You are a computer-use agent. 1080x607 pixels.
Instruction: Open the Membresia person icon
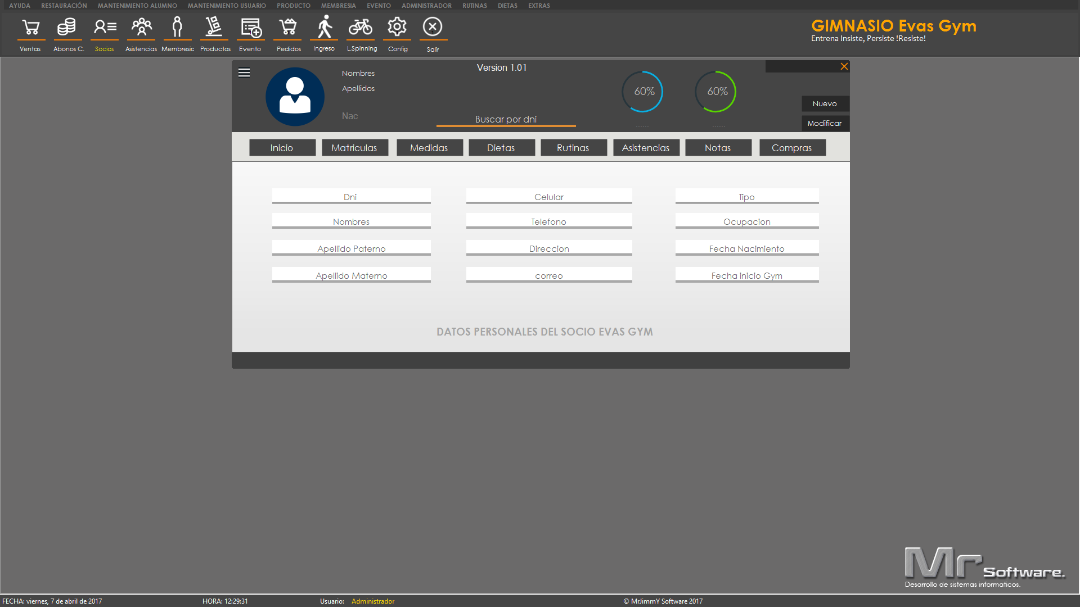point(177,28)
